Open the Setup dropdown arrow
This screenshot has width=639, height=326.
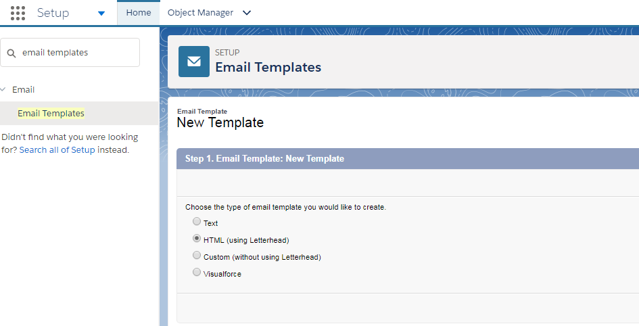pos(101,14)
